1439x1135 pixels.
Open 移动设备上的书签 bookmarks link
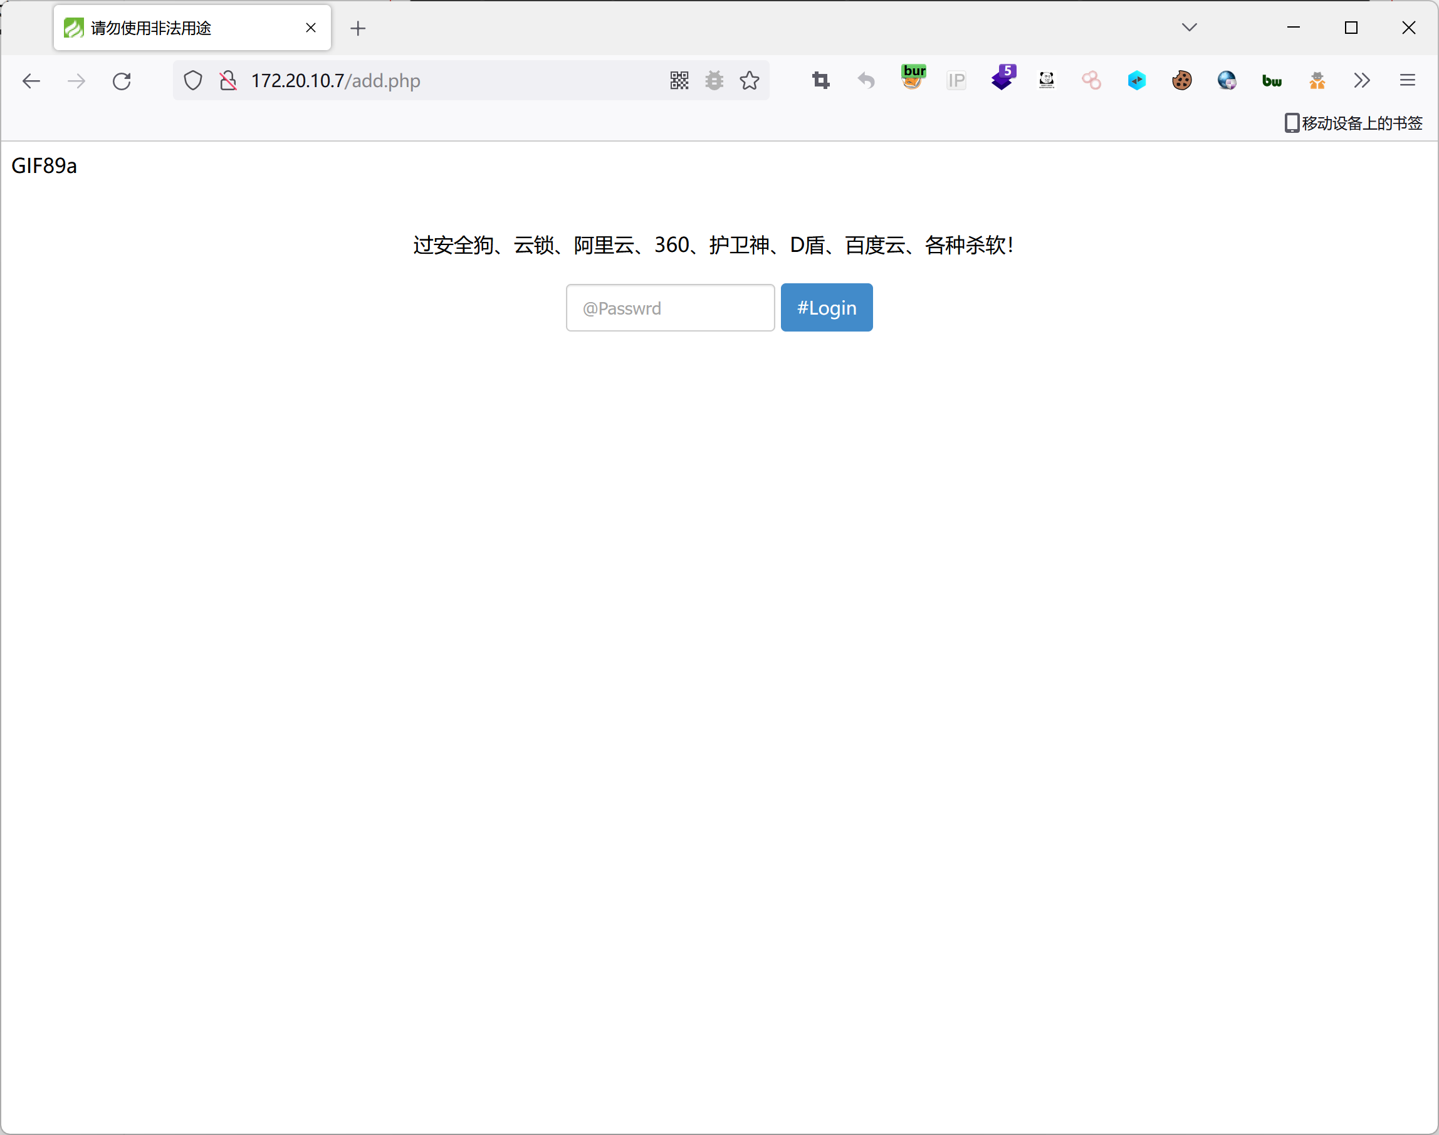tap(1353, 123)
